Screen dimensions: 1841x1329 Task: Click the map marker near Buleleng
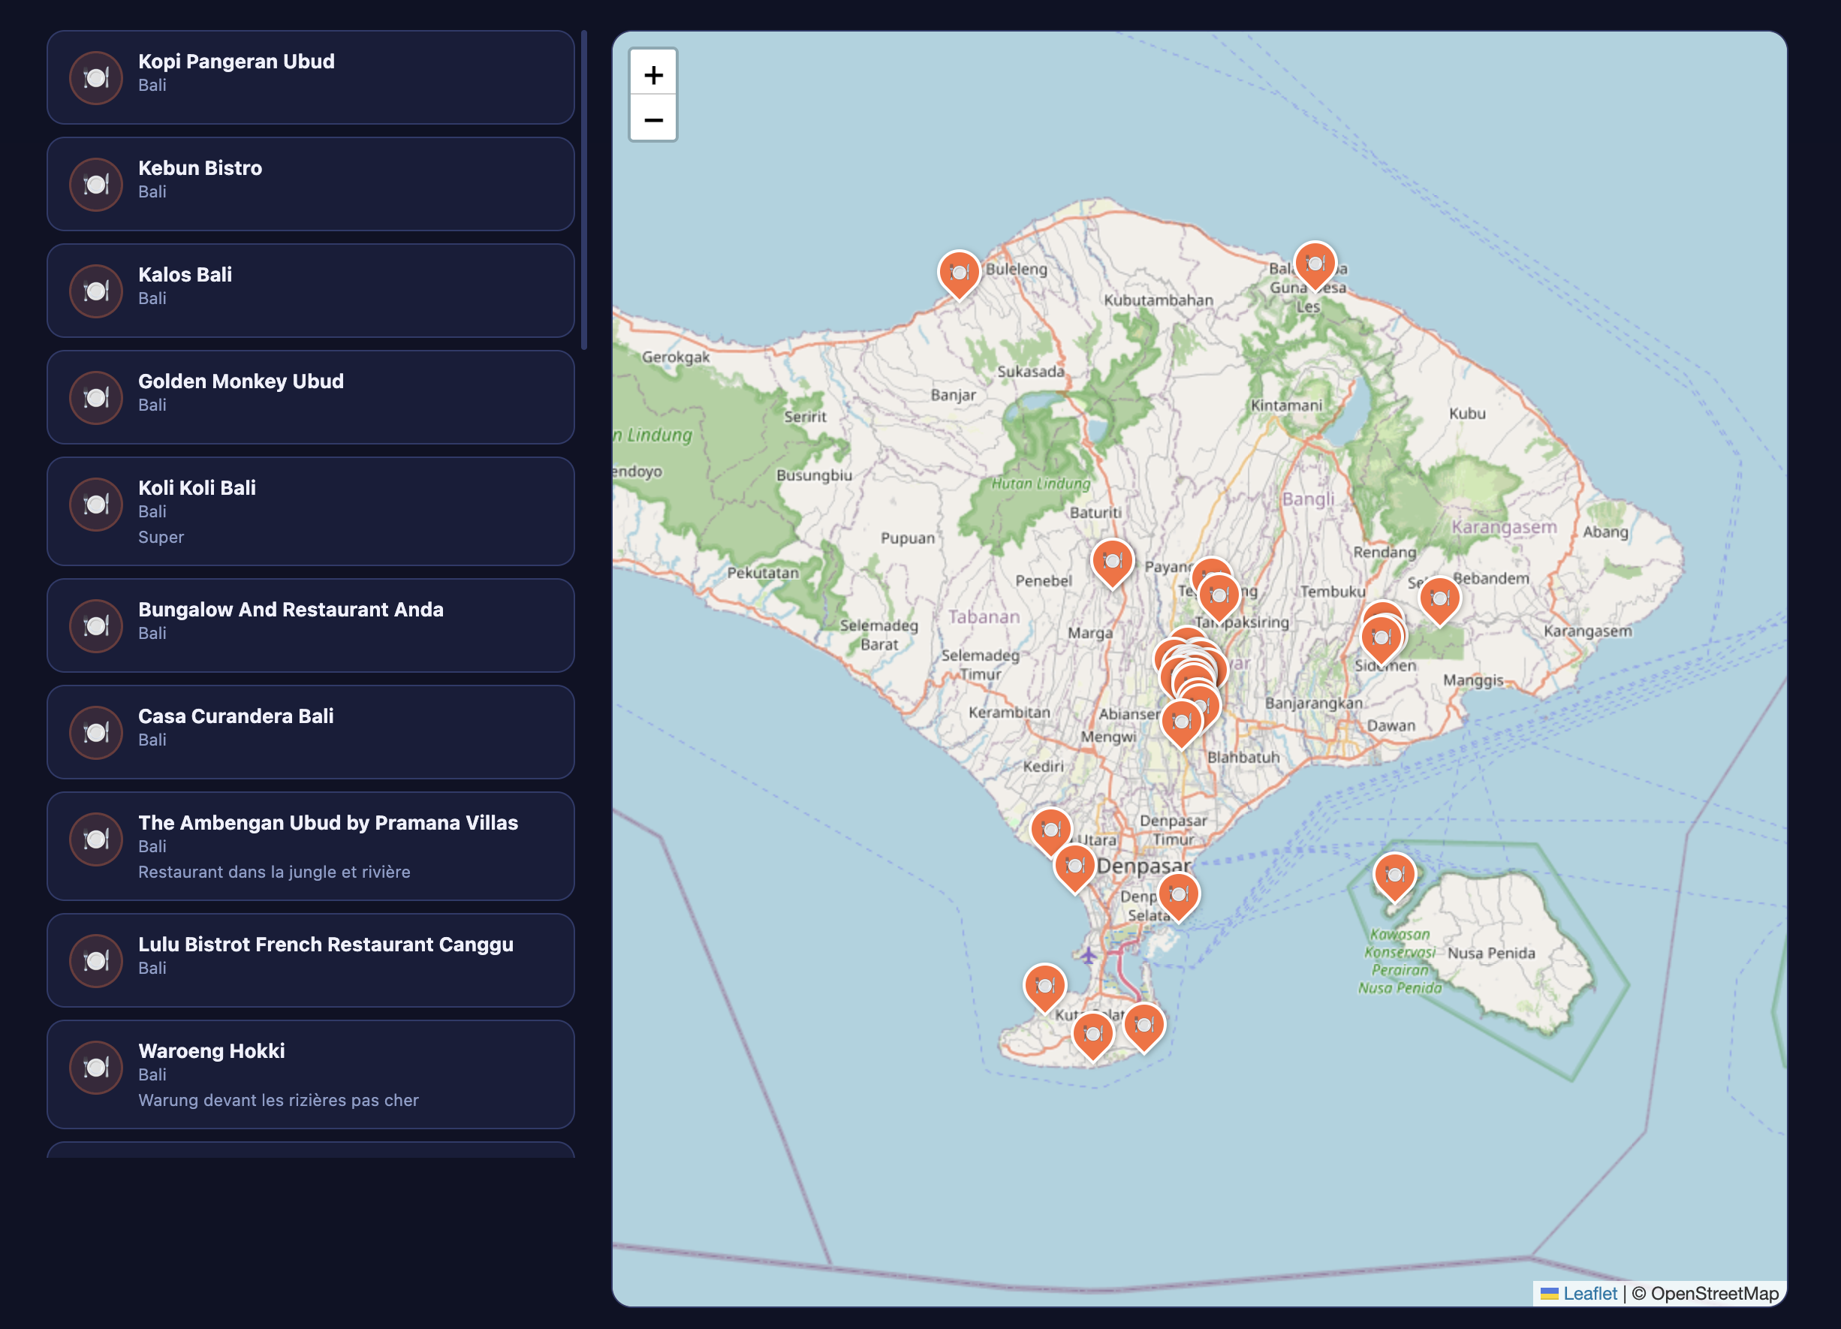pyautogui.click(x=959, y=273)
